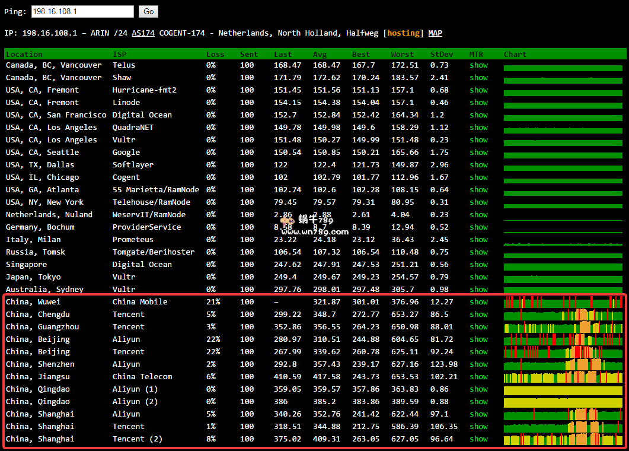Show MTR for Vultr Tokyo

coord(478,277)
